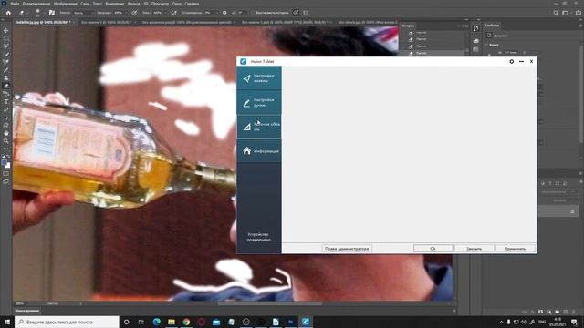Open smoothing options gear icon
Screen dimensions: 584x328
tap(224, 13)
